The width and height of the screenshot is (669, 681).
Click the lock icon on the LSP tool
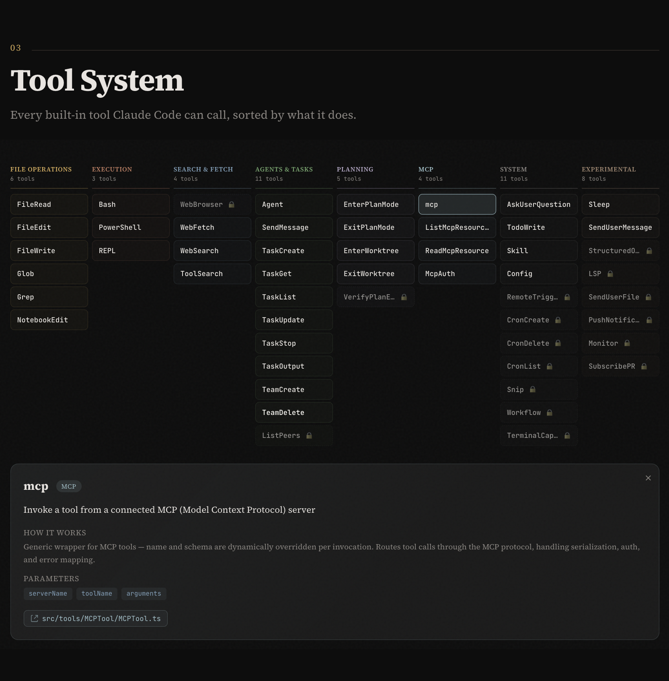(610, 274)
